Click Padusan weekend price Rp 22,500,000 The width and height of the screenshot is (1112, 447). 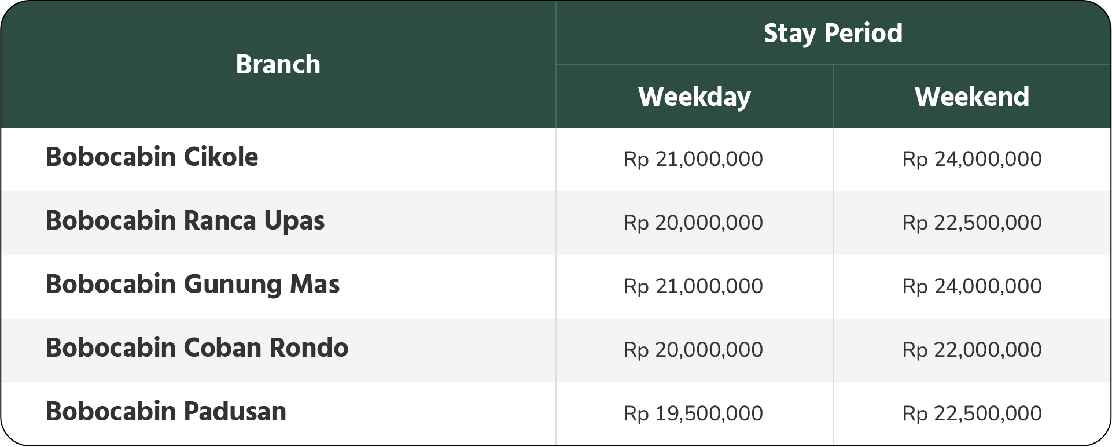(x=972, y=413)
